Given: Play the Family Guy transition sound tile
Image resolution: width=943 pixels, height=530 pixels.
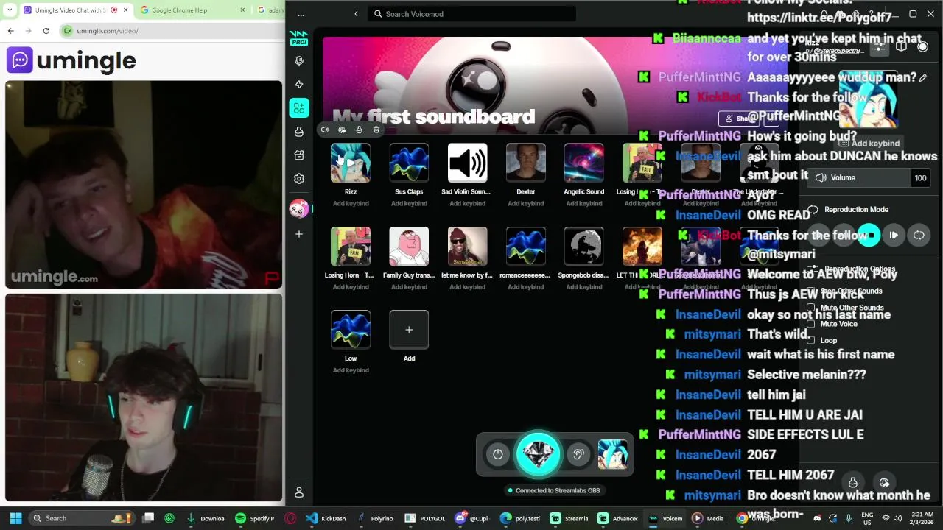Looking at the screenshot, I should click(x=409, y=246).
